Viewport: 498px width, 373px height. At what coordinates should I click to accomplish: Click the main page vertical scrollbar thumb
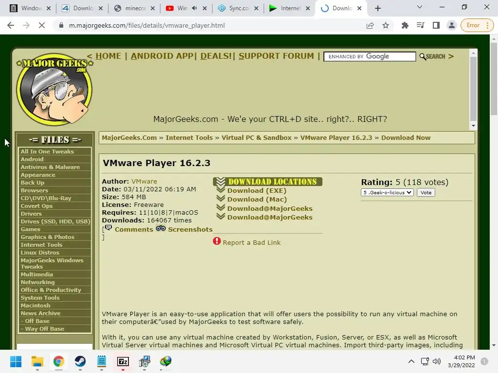(x=494, y=79)
